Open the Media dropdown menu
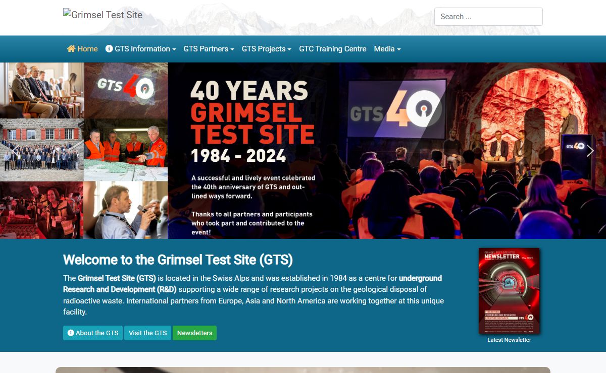606x373 pixels. [387, 49]
